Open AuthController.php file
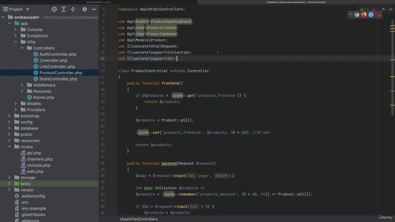Viewport: 395px width, 222px height. pyautogui.click(x=57, y=54)
